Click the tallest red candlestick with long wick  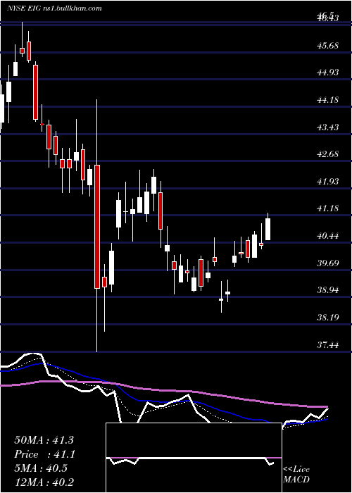[x=97, y=226]
